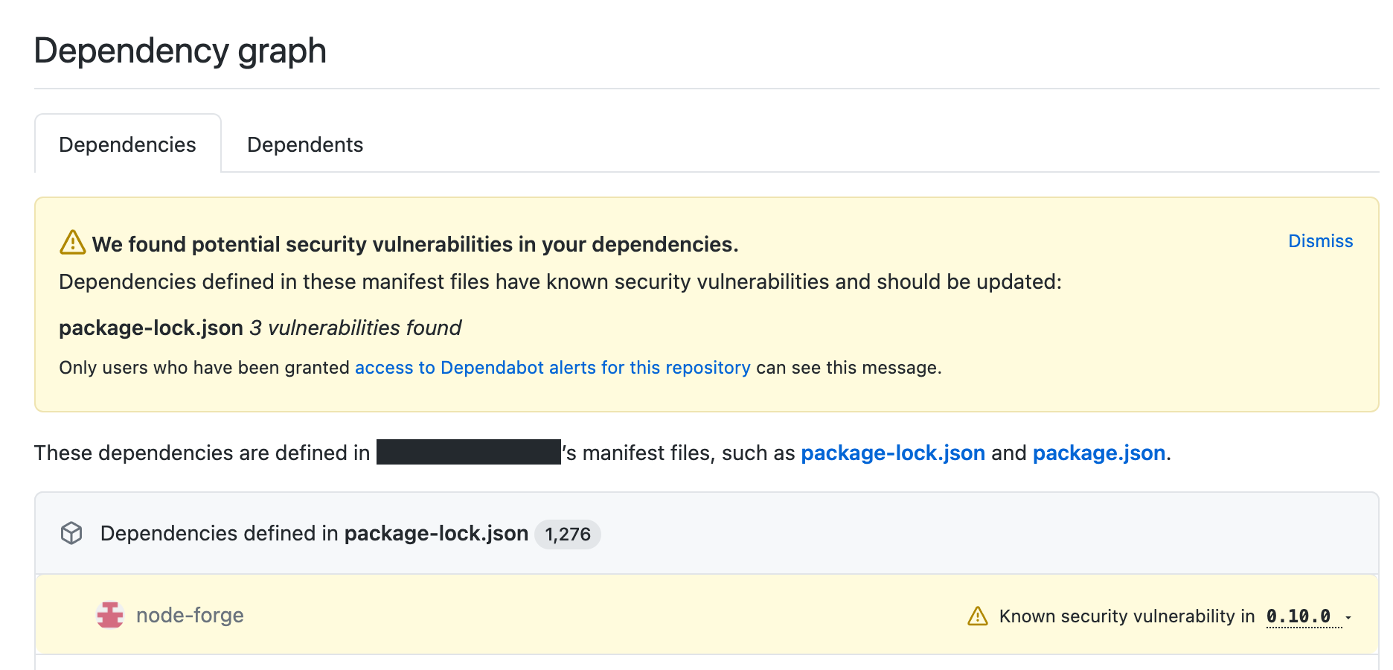Open the package.json manifest link
The width and height of the screenshot is (1393, 670).
pos(1098,452)
